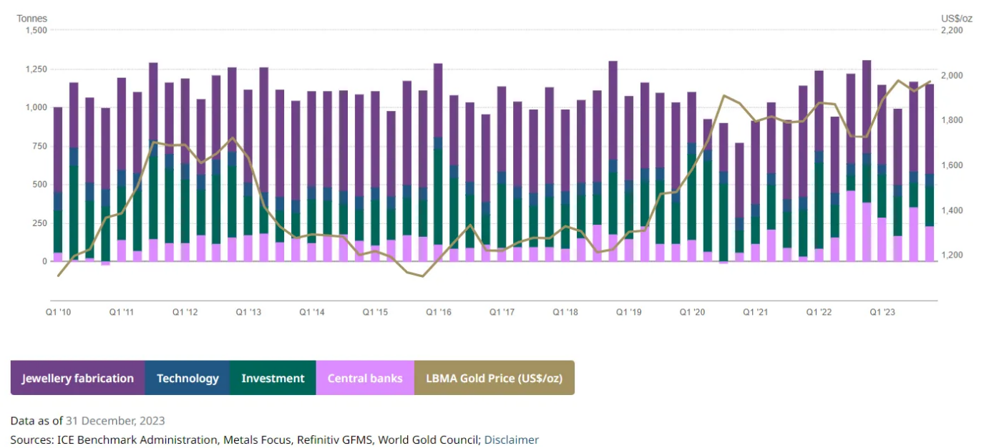Click the Q1 '20 axis label
Viewport: 989px width, 448px height.
692,313
